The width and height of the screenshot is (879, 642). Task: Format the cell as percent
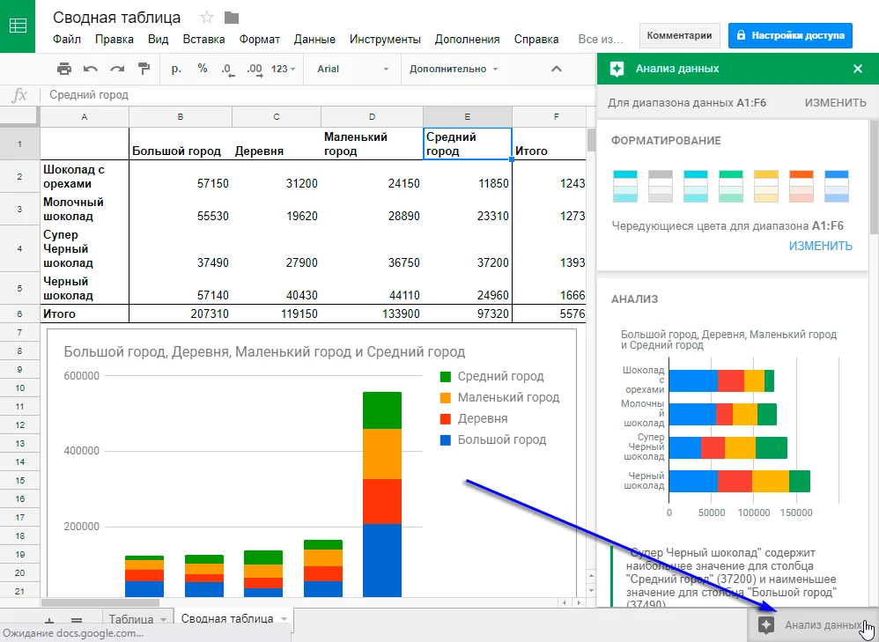pyautogui.click(x=203, y=69)
